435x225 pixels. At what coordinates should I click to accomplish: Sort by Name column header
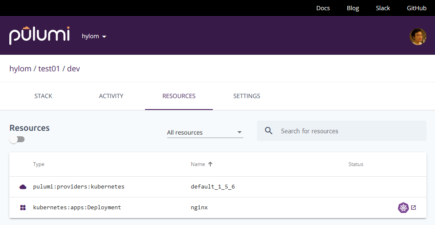(x=198, y=164)
